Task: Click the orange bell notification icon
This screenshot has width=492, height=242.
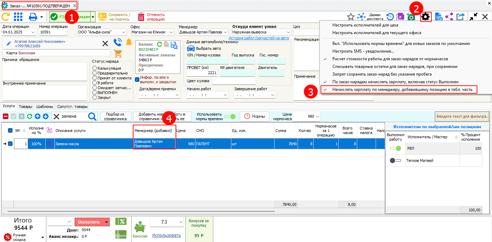Action: pos(129,42)
